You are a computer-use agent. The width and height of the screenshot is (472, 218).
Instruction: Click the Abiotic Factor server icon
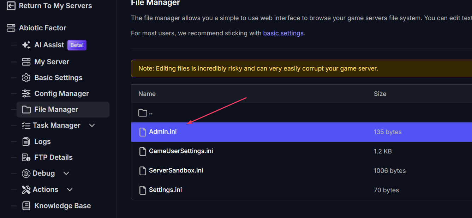(x=11, y=28)
